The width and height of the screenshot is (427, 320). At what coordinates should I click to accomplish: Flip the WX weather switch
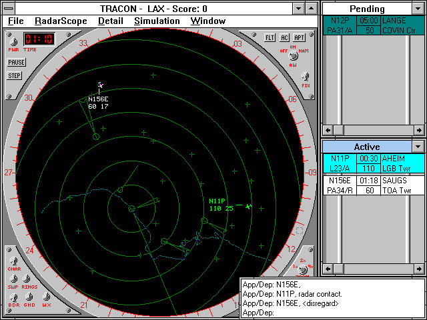click(x=47, y=297)
